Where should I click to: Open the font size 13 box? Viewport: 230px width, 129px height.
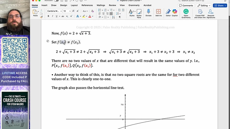click(x=67, y=11)
